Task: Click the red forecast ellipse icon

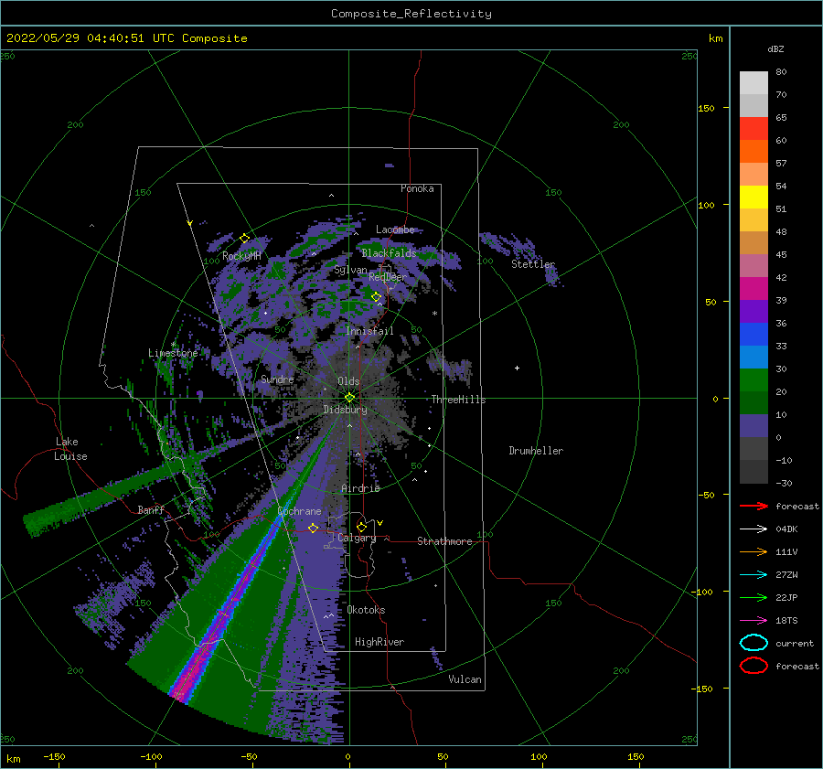Action: click(x=754, y=666)
